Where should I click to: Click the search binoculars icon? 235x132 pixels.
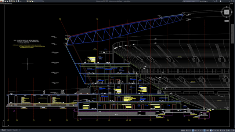201,1
